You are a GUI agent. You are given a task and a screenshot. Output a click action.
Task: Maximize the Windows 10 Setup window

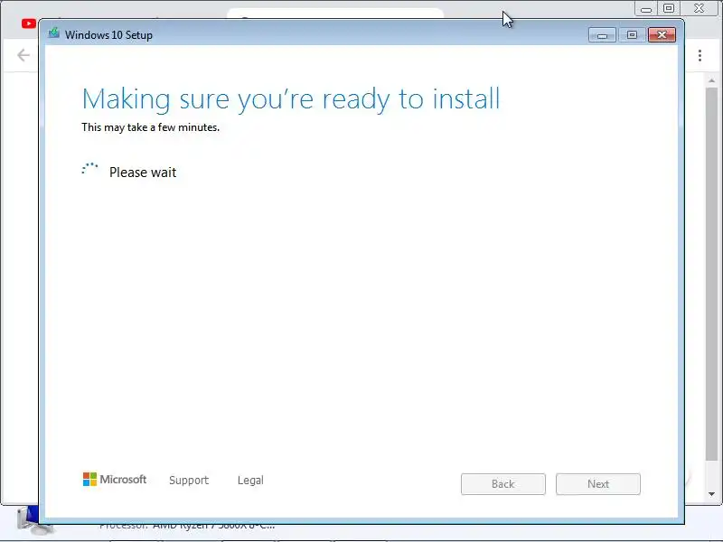(632, 35)
